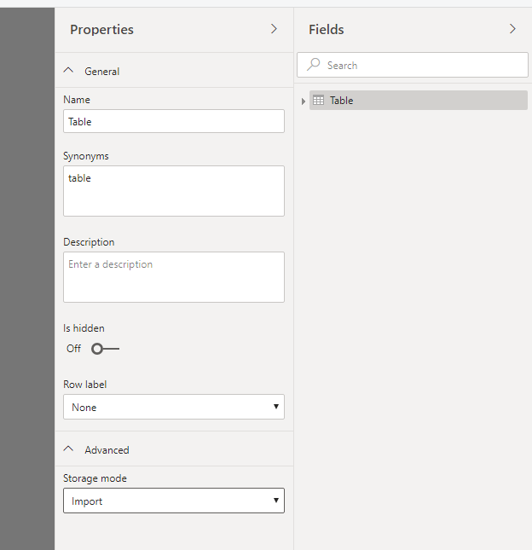Click the Description label
The height and width of the screenshot is (550, 532).
pyautogui.click(x=89, y=242)
